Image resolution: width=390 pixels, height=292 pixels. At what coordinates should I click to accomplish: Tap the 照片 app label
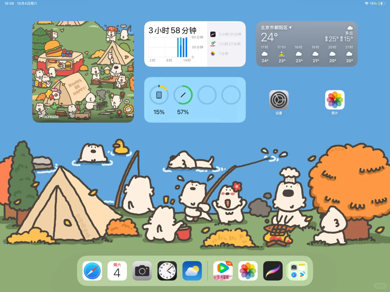pyautogui.click(x=335, y=113)
